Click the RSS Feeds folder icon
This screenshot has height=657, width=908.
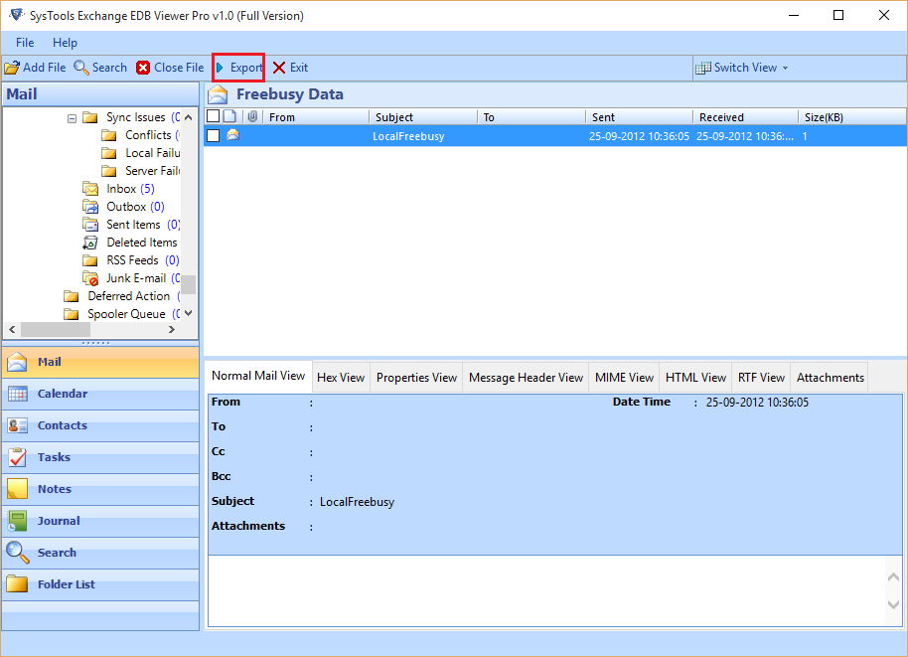pyautogui.click(x=89, y=260)
